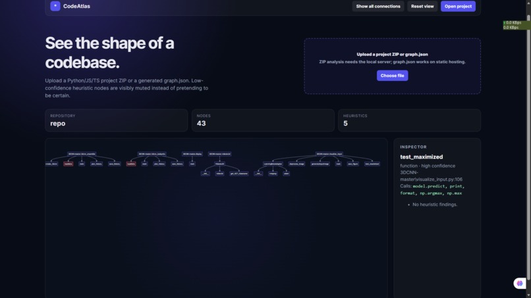This screenshot has width=531, height=298.
Task: Click the np.max call in inspector
Action: click(x=454, y=193)
